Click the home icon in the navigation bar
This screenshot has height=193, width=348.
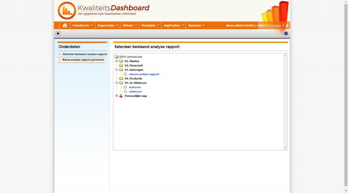coord(65,25)
